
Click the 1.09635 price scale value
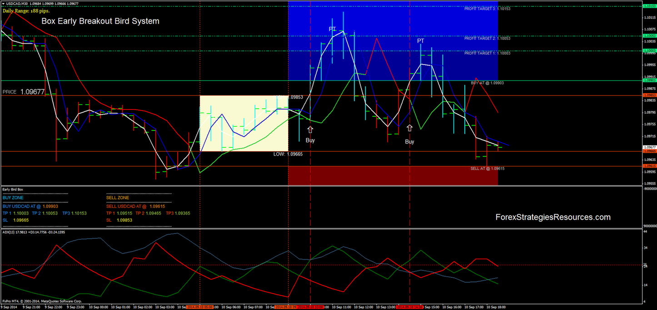(x=649, y=160)
